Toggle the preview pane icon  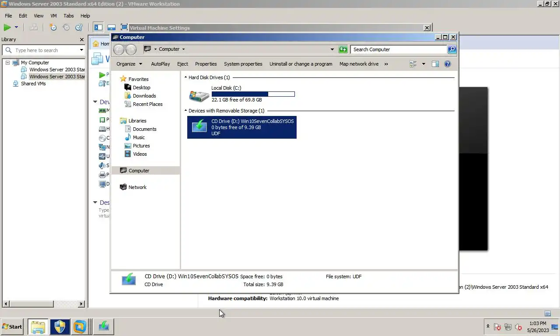pos(435,64)
